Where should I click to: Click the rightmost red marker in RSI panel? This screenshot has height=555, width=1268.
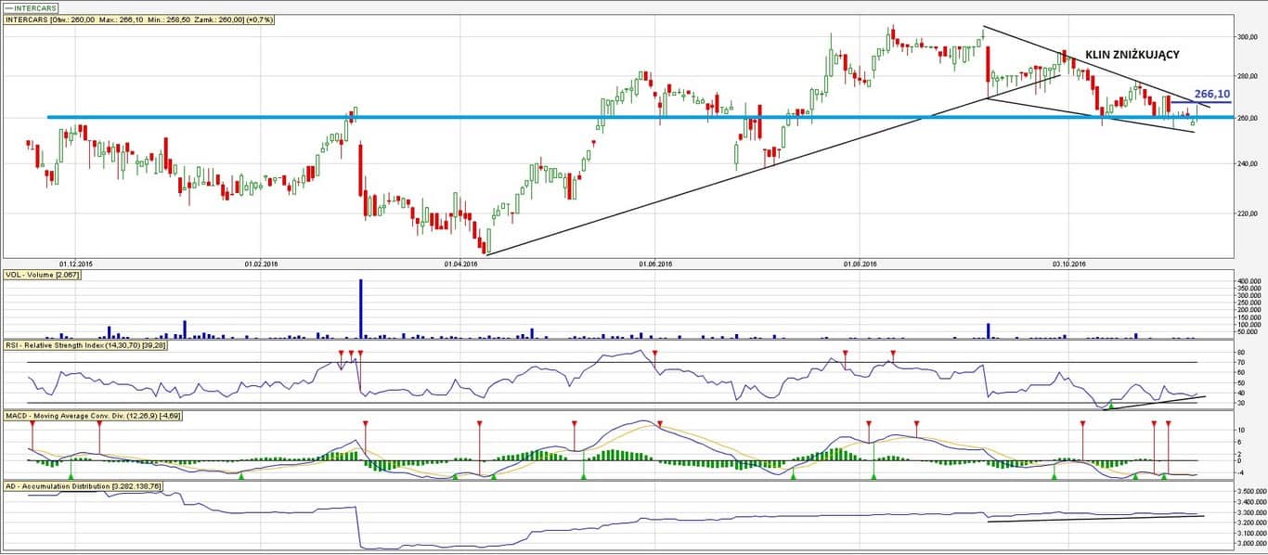coord(892,354)
